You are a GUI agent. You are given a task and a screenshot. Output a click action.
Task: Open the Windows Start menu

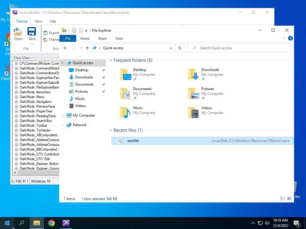[x=7, y=223]
